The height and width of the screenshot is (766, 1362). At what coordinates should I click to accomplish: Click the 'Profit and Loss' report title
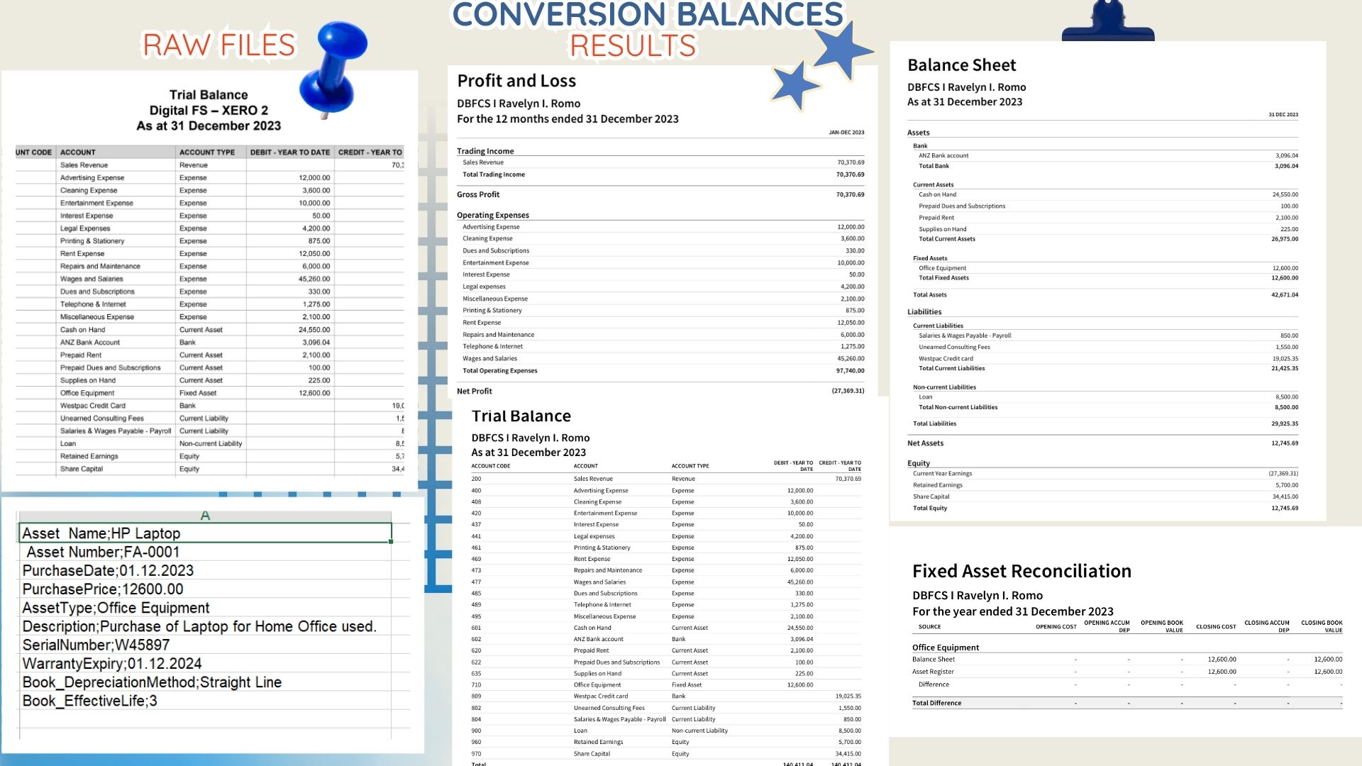coord(516,81)
